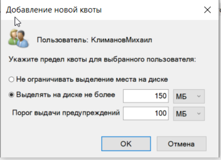Click the Не ограничивать выделение места на диске label
221x160 pixels.
pyautogui.click(x=92, y=80)
